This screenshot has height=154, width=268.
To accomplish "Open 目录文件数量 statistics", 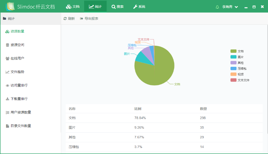I will click(20, 126).
